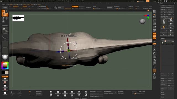Open the Stroke menu
Viewport: 177px width, 99px height.
point(89,3)
